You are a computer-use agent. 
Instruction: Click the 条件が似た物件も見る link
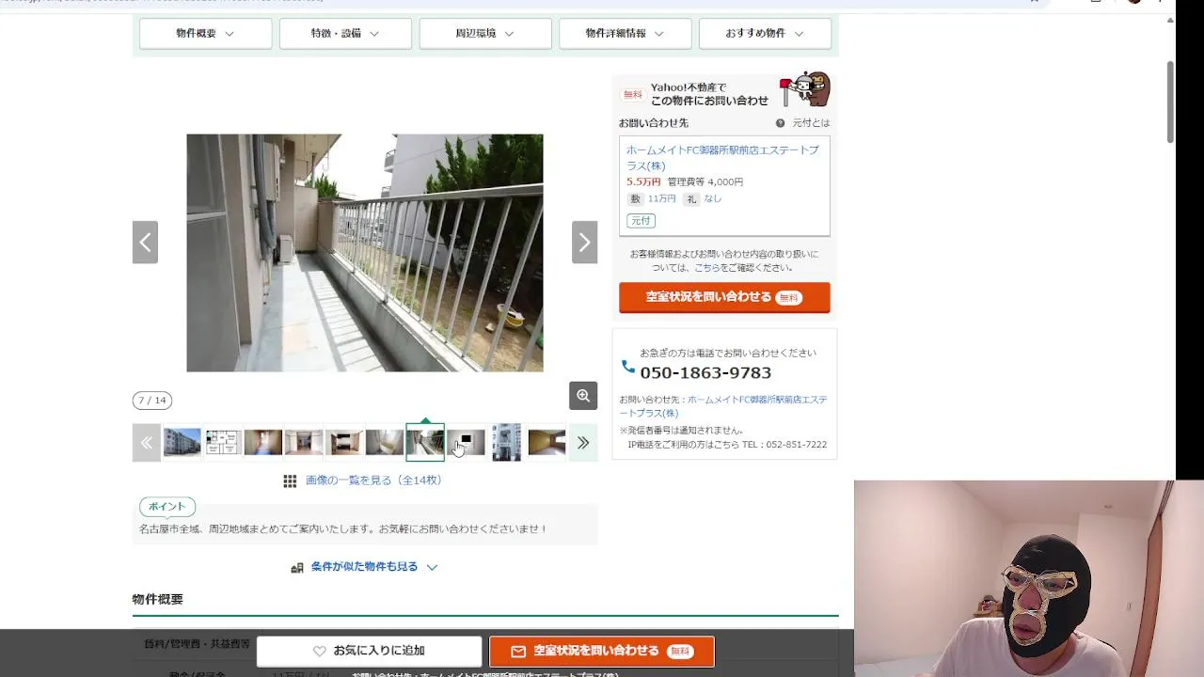click(x=364, y=567)
